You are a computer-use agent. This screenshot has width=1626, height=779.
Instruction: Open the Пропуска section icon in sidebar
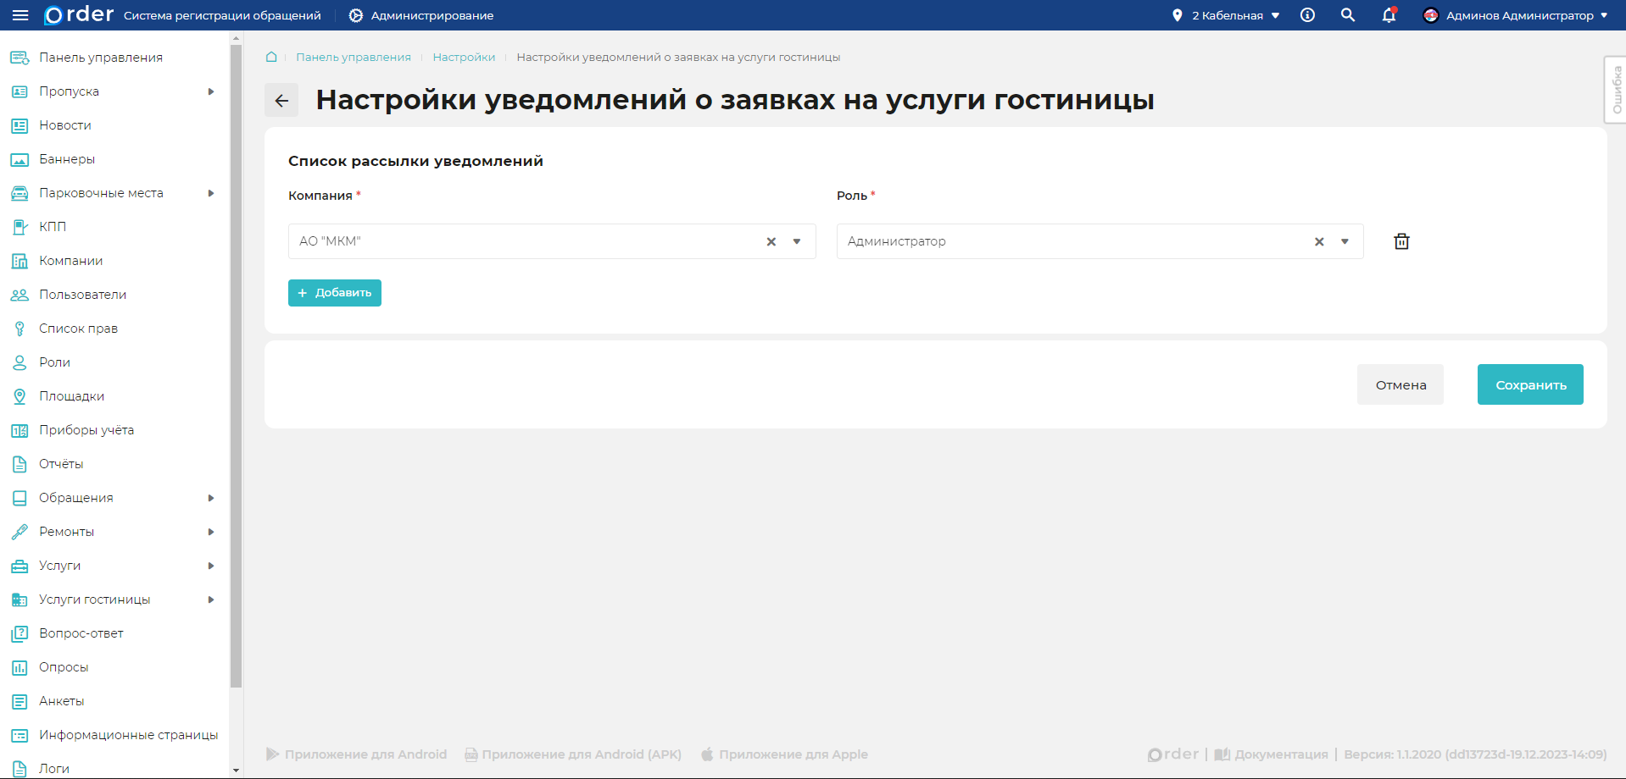click(18, 91)
